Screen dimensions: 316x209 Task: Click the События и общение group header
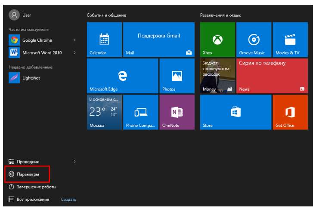(x=106, y=15)
